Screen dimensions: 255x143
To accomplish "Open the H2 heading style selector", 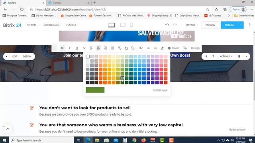I will coord(141,48).
